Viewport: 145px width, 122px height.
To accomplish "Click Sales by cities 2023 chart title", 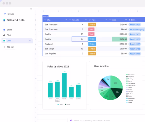I will [x=58, y=67].
